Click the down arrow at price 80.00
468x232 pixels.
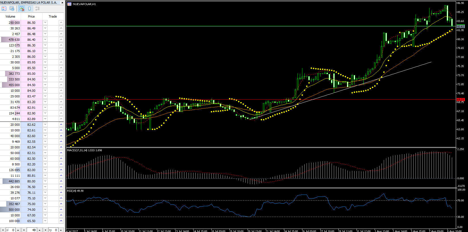(x=45, y=181)
